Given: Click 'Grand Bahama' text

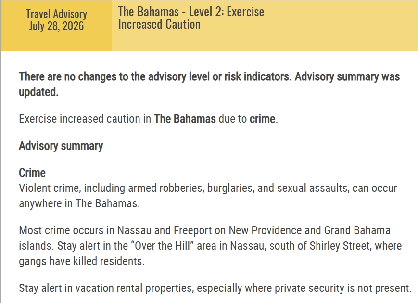Looking at the screenshot, I should [x=357, y=230].
